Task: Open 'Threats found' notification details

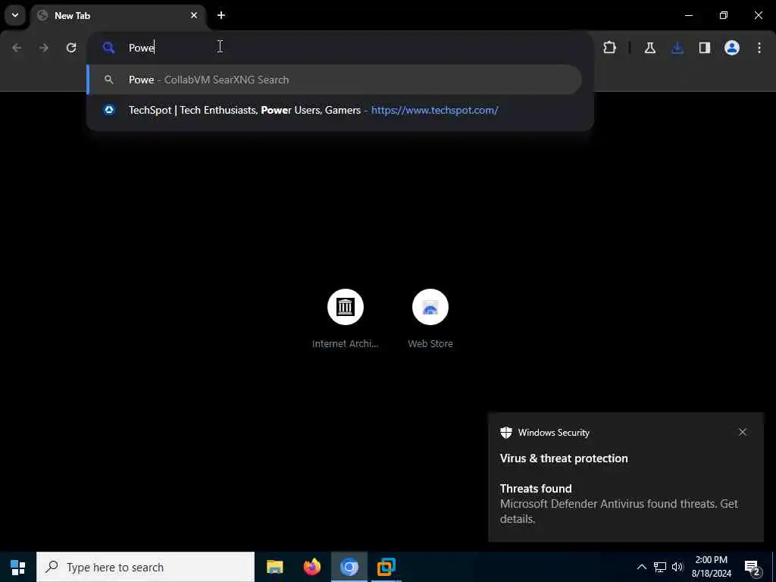Action: click(619, 503)
